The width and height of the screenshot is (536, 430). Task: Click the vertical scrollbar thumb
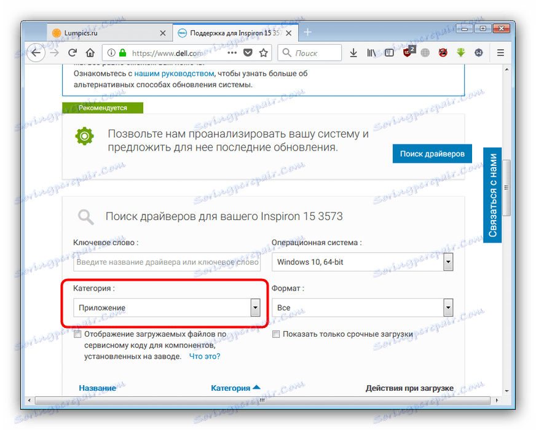pos(506,187)
